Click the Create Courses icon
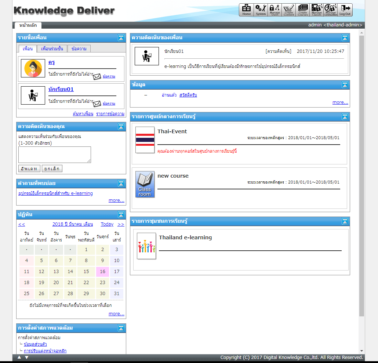 (x=303, y=10)
